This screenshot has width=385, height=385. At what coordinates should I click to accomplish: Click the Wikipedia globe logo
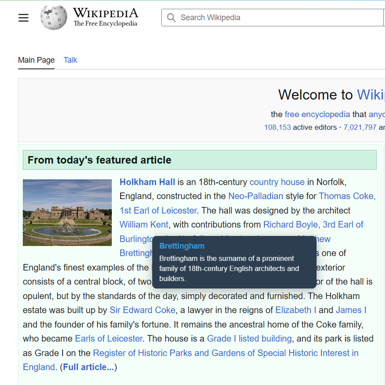pyautogui.click(x=53, y=18)
